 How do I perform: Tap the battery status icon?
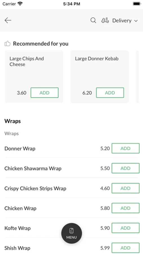(x=137, y=4)
